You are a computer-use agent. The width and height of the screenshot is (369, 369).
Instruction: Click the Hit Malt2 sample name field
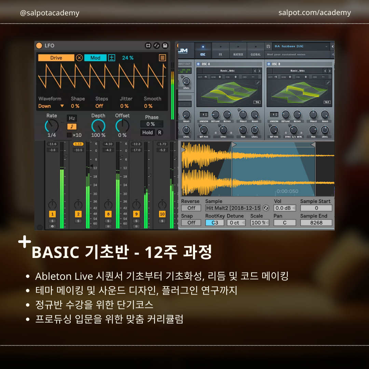pos(233,208)
